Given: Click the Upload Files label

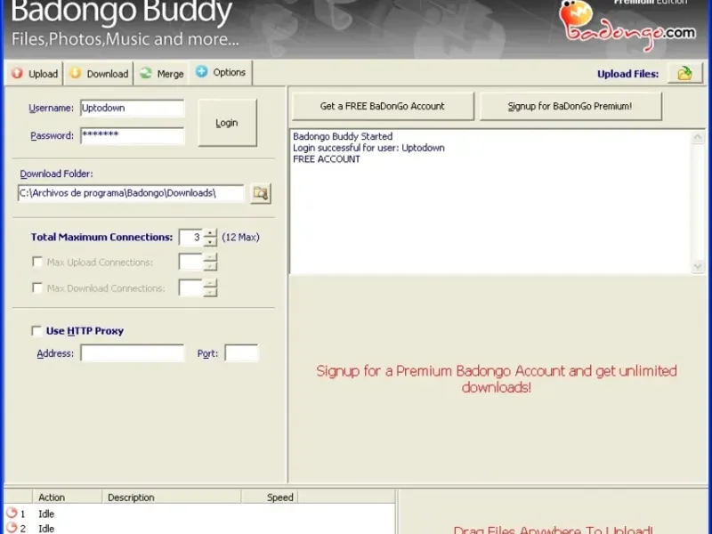Looking at the screenshot, I should pos(628,74).
